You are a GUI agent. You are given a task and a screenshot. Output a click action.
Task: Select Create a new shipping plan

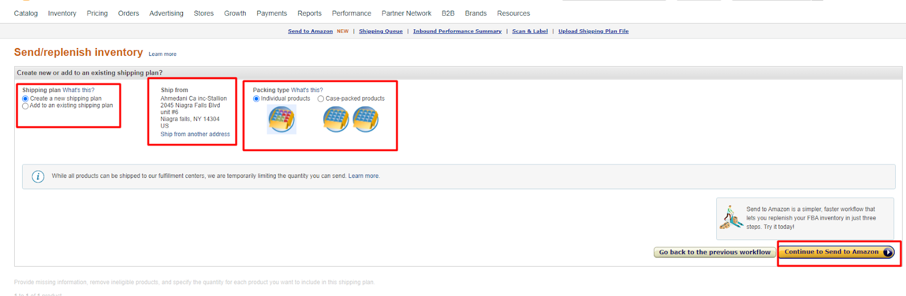[25, 99]
